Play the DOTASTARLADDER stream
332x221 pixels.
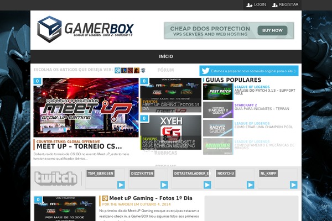tap(207, 185)
